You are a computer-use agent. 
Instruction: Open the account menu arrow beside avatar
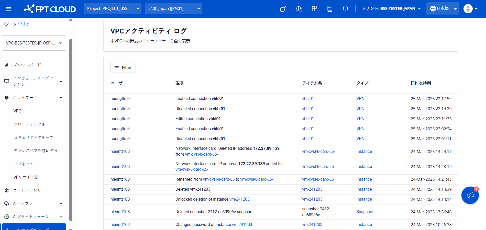click(476, 9)
